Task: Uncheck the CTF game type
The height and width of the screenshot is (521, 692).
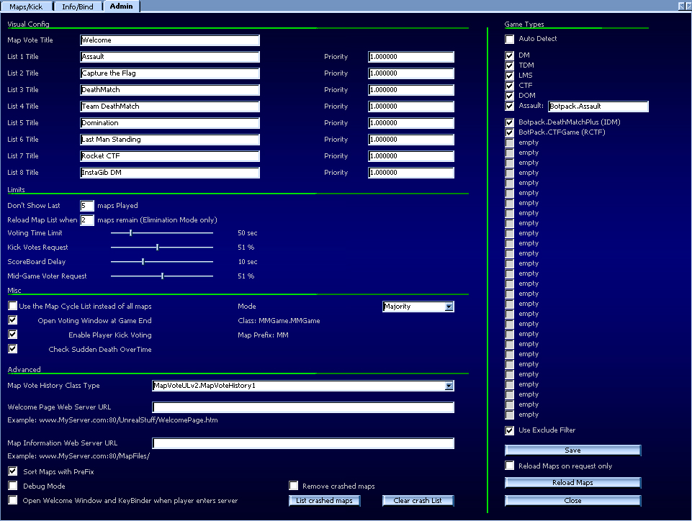Action: tap(509, 85)
